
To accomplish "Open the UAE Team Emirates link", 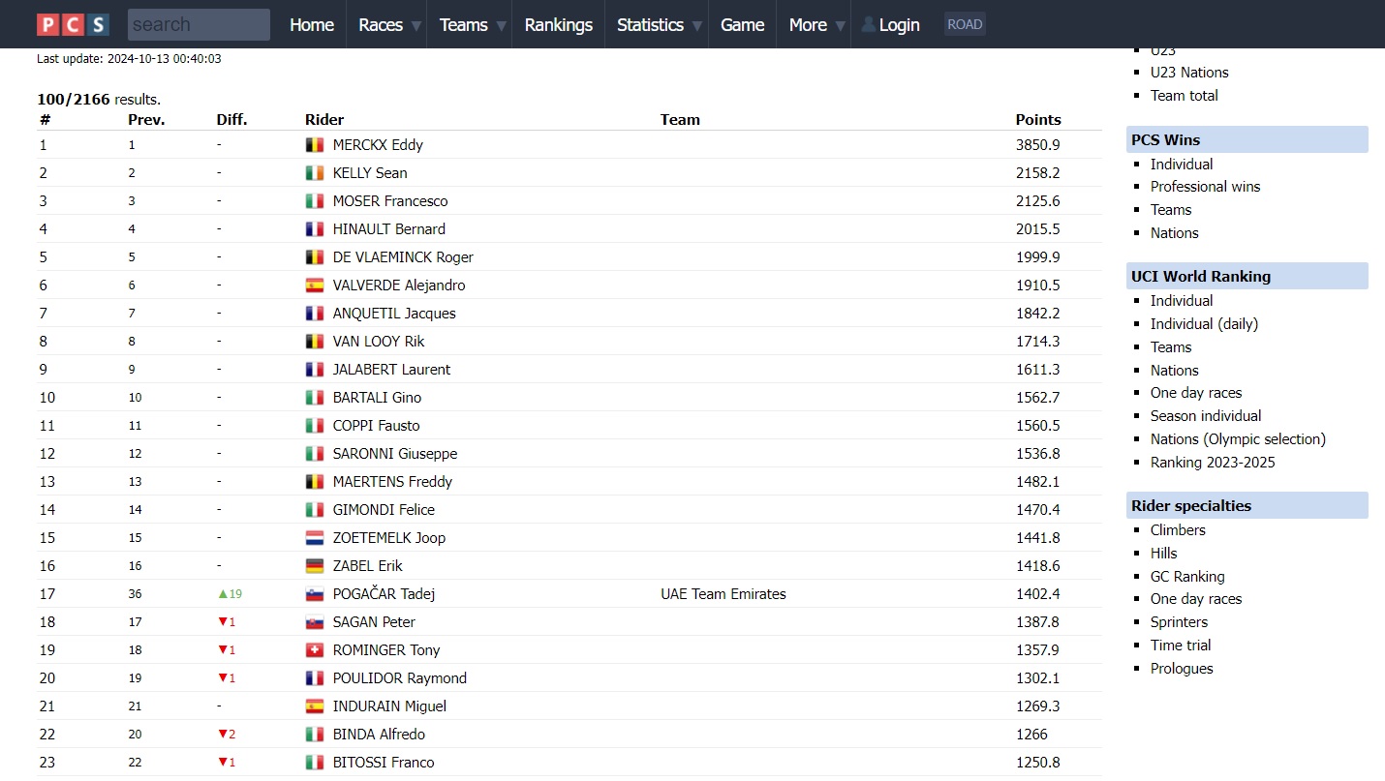I will click(x=723, y=594).
